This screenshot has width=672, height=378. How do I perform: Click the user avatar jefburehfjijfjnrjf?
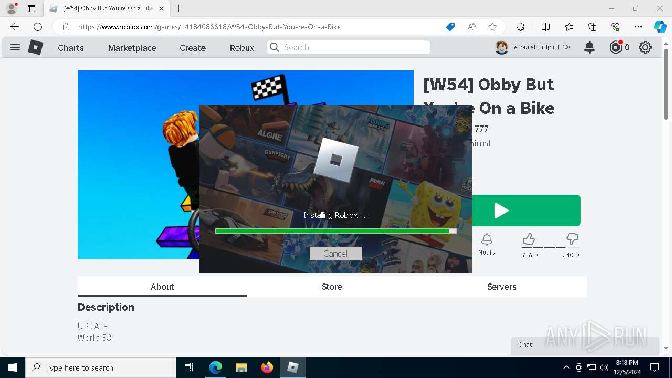pyautogui.click(x=502, y=47)
